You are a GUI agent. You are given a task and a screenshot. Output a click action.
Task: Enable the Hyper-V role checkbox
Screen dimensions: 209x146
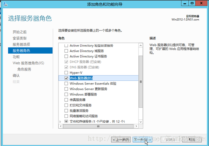coord(66,73)
